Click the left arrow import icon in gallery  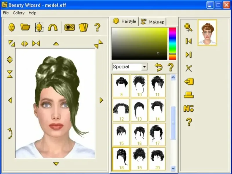189,81
